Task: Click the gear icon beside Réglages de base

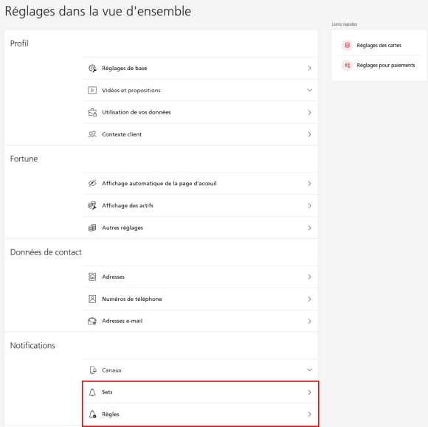Action: coord(92,68)
